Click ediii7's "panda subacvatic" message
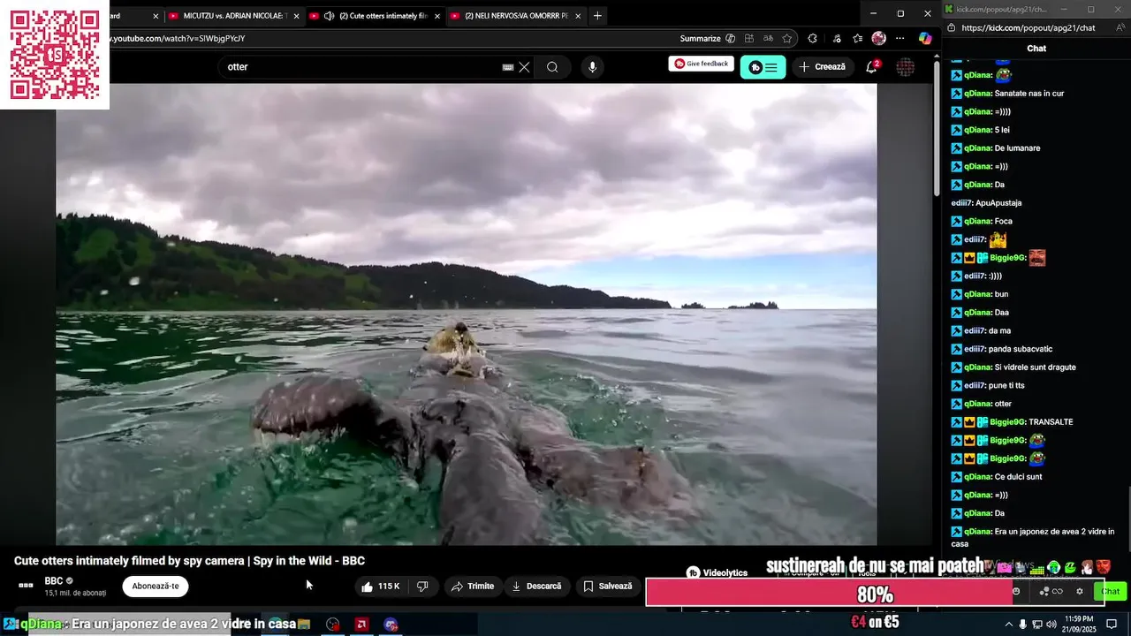Image resolution: width=1131 pixels, height=636 pixels. (1021, 349)
